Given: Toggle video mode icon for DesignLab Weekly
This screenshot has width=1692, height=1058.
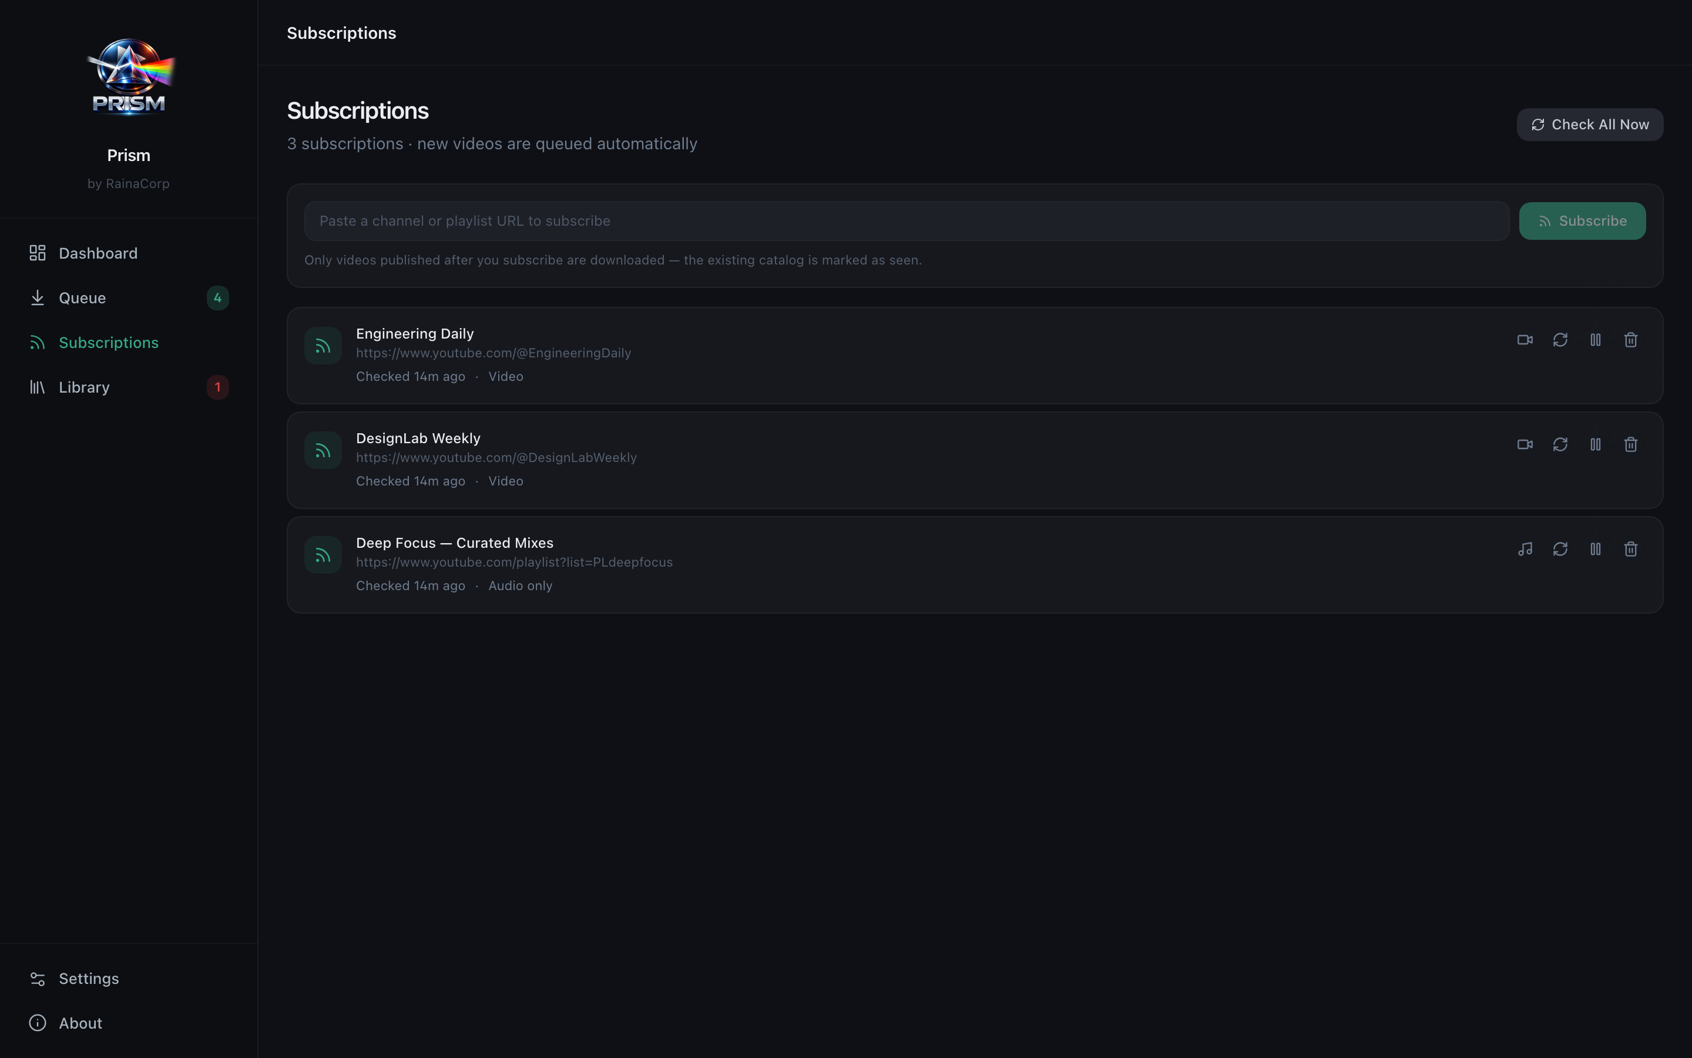Looking at the screenshot, I should coord(1525,444).
